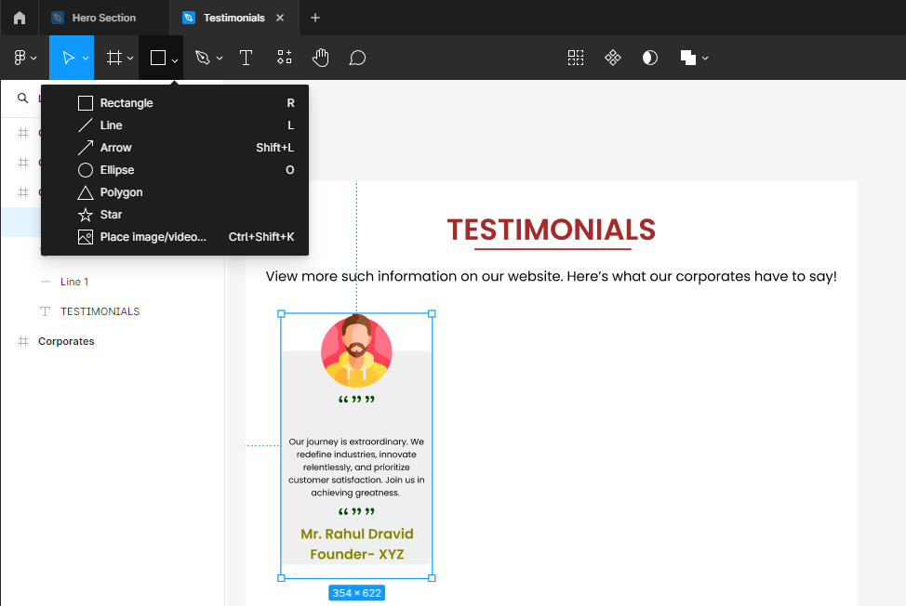Choose Ellipse from the shape menu
Screen dimensions: 906x606
175,170
